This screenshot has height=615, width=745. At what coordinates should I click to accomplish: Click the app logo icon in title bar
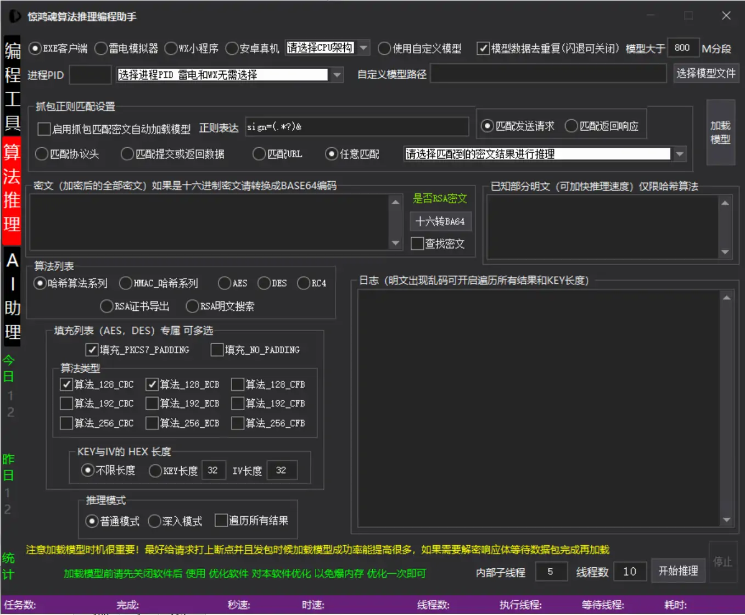click(15, 16)
